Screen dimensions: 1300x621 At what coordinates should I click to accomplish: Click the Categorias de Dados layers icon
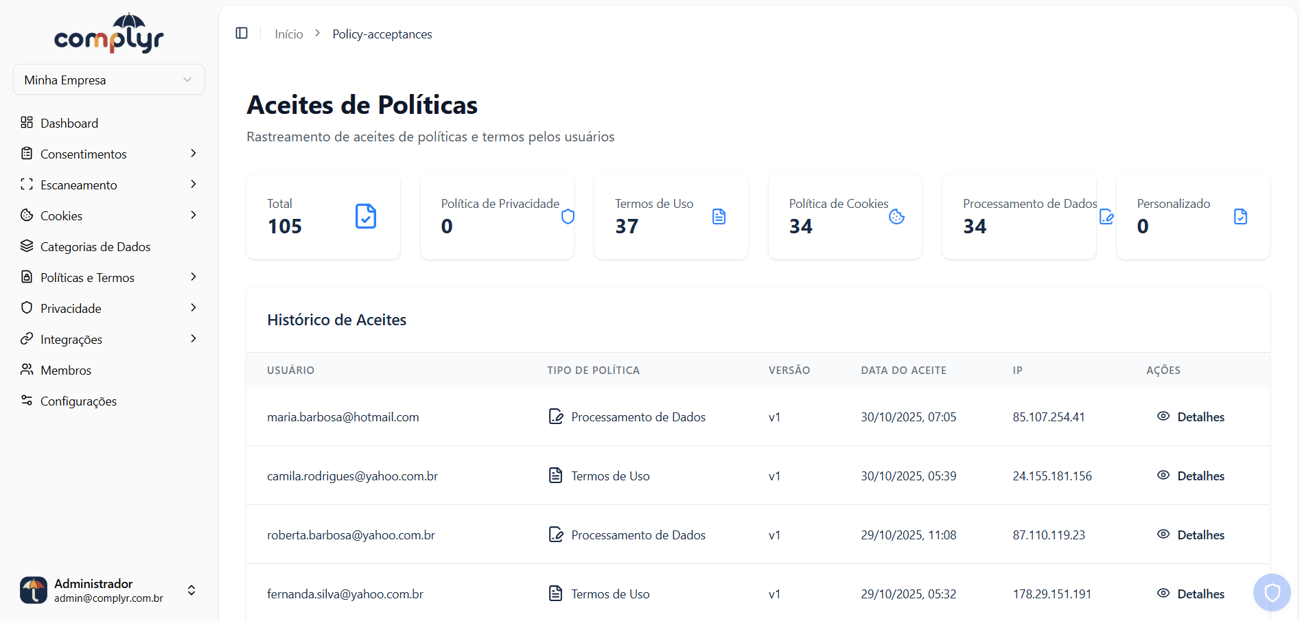pyautogui.click(x=27, y=246)
